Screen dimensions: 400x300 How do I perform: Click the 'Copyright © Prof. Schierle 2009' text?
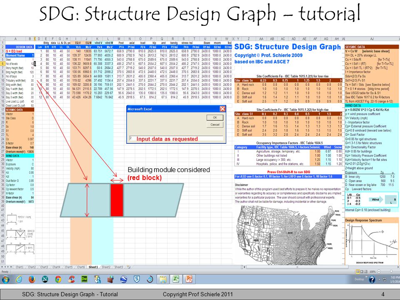[x=268, y=55]
